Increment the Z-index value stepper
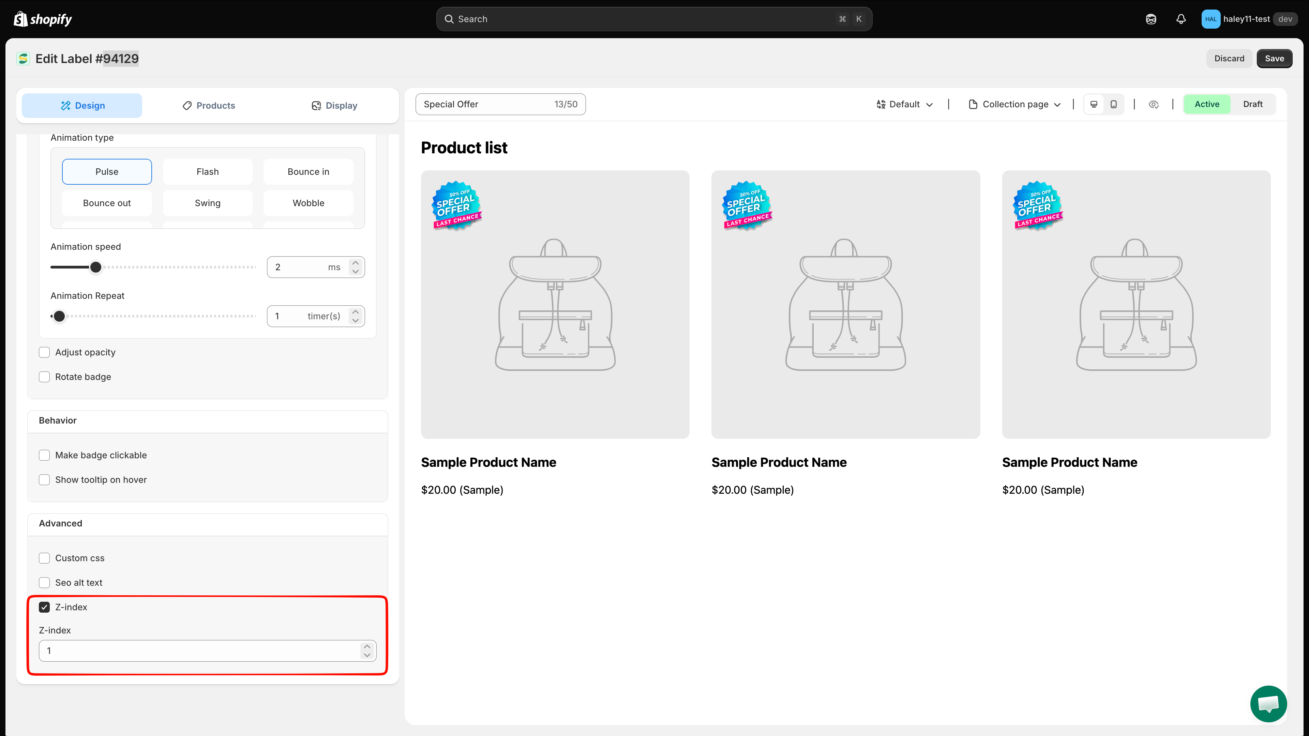Screen dimensions: 1309x736 point(367,647)
